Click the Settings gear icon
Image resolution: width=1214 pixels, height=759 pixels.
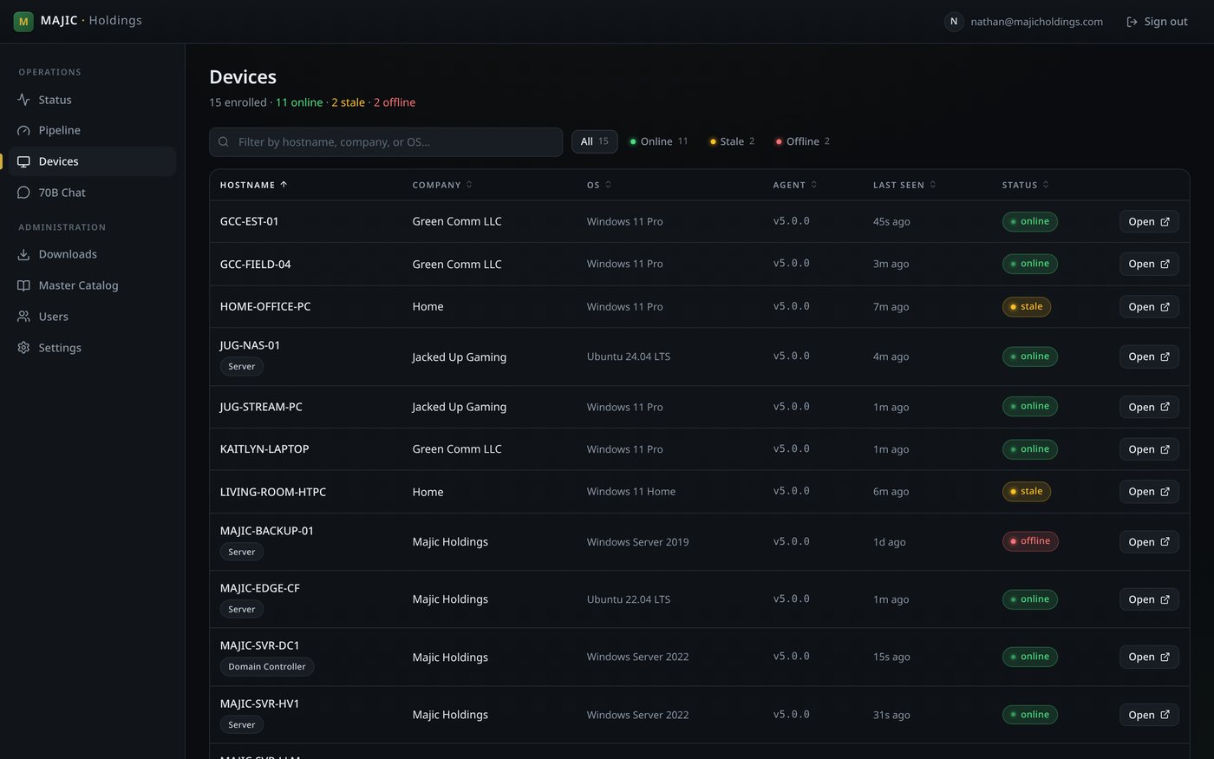coord(23,348)
